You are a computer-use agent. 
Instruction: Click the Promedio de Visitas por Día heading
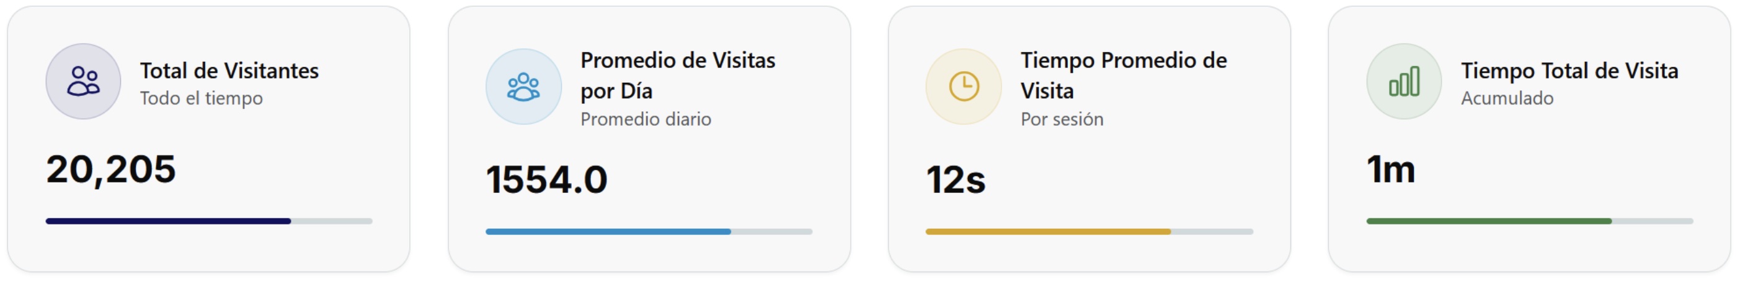pyautogui.click(x=678, y=75)
